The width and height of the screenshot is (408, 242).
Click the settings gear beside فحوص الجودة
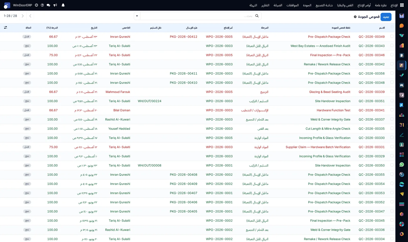point(355,17)
